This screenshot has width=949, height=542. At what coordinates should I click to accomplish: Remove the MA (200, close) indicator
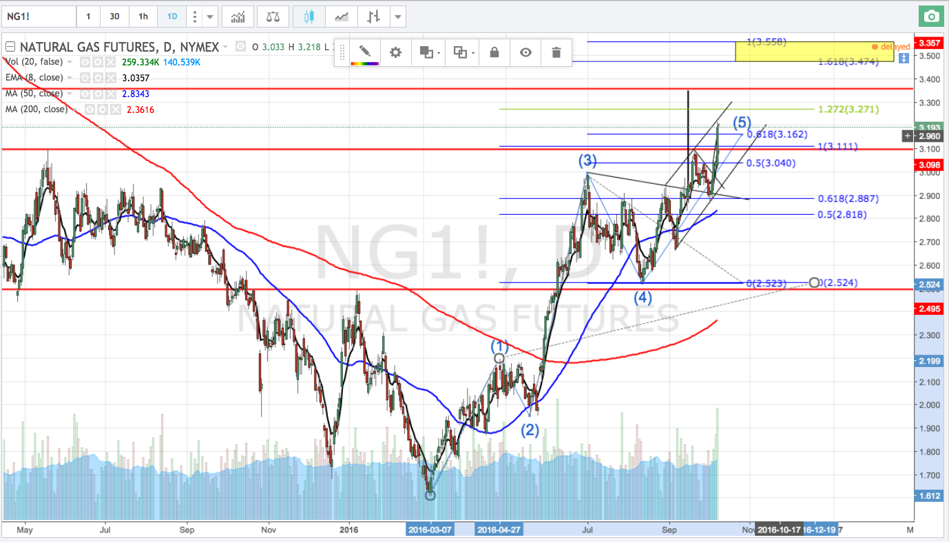[x=115, y=110]
